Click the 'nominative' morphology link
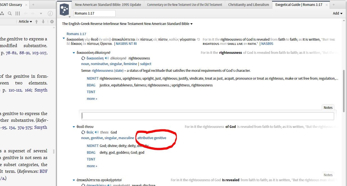The image size is (347, 186). click(99, 64)
